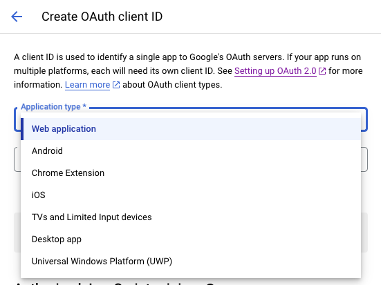
Task: Click the Create OAuth client ID page title
Action: pos(102,17)
